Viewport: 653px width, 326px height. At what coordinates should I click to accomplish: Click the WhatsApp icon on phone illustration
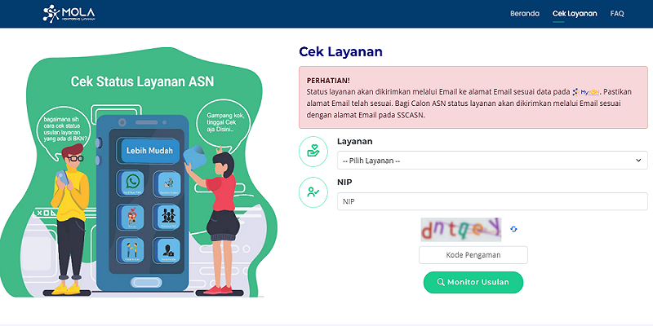click(132, 183)
